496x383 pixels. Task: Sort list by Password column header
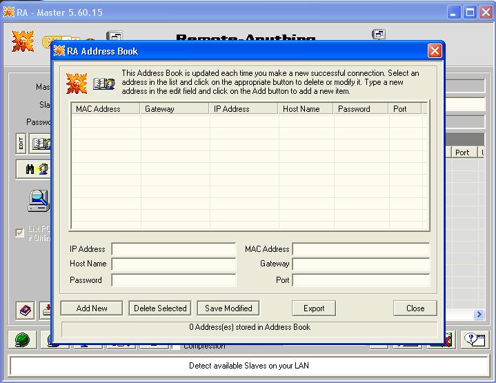pos(361,108)
